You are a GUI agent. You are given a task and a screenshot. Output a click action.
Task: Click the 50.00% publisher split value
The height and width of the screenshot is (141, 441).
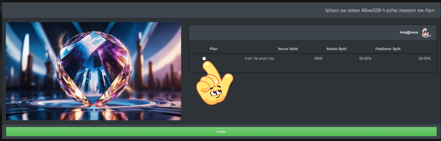(424, 58)
